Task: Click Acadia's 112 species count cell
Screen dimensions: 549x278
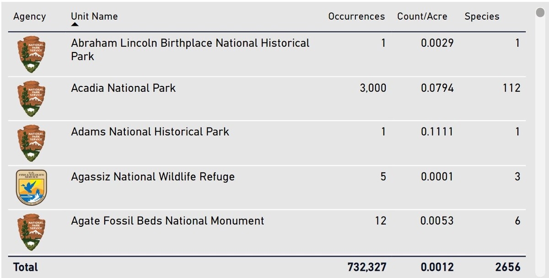Action: [511, 88]
